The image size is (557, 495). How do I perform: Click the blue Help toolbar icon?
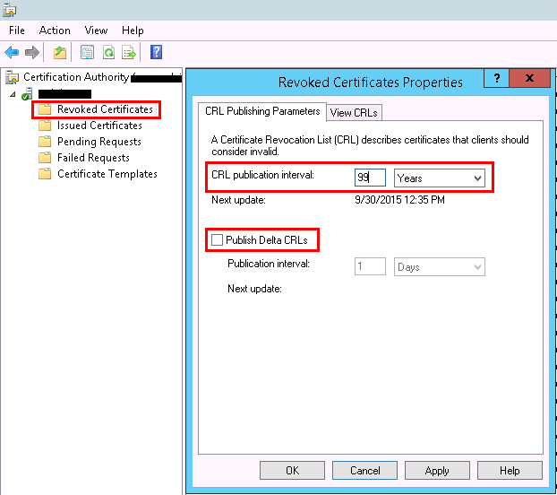pyautogui.click(x=156, y=52)
